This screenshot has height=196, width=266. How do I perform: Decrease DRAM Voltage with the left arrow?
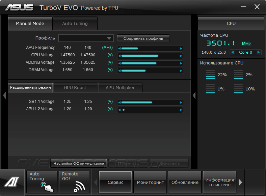pyautogui.click(x=119, y=71)
